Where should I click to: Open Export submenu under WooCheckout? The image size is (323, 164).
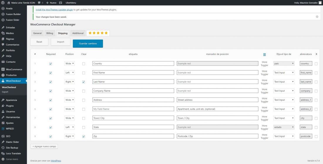point(5,92)
